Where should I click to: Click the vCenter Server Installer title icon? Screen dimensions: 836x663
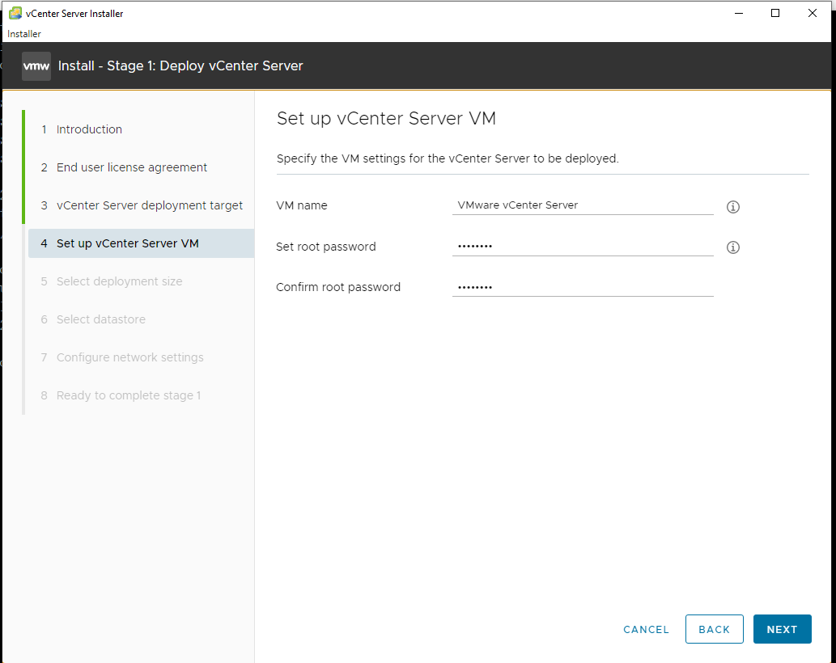(x=15, y=13)
